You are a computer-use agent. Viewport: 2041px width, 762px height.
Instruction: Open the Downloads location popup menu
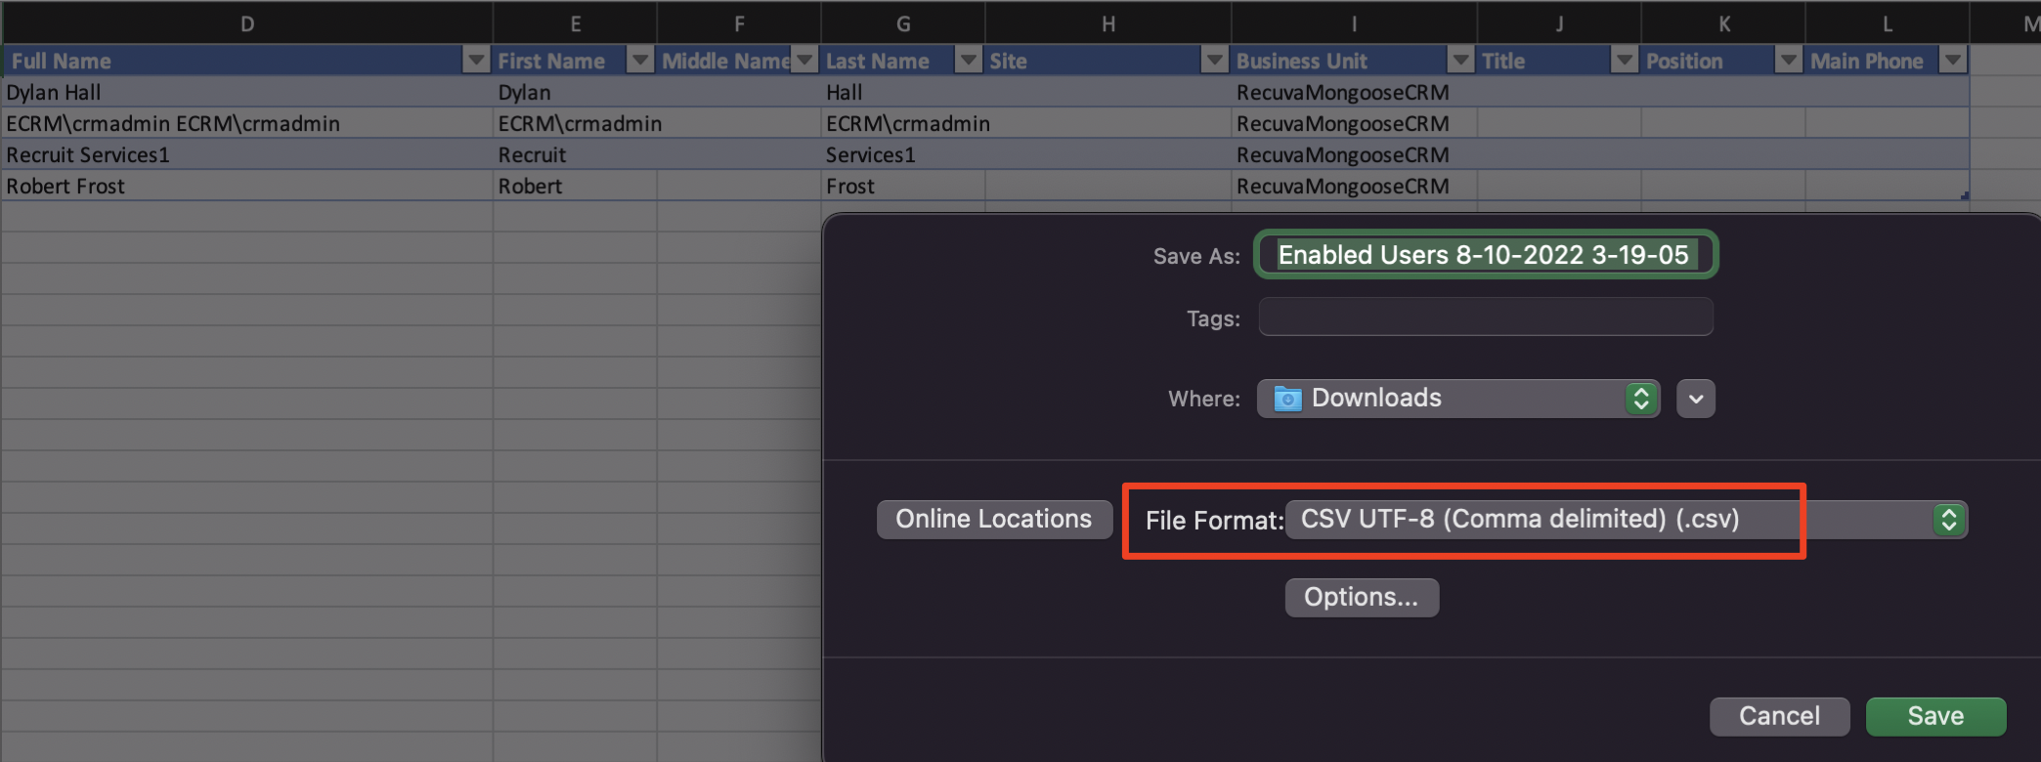[1457, 399]
